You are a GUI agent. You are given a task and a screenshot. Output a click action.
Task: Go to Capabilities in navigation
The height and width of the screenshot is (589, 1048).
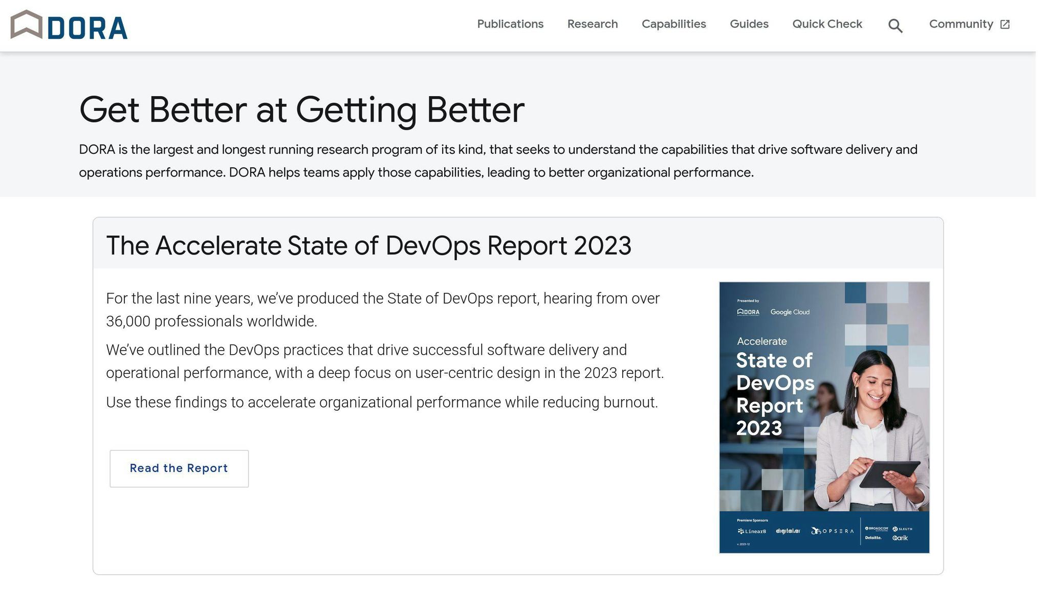pyautogui.click(x=674, y=24)
